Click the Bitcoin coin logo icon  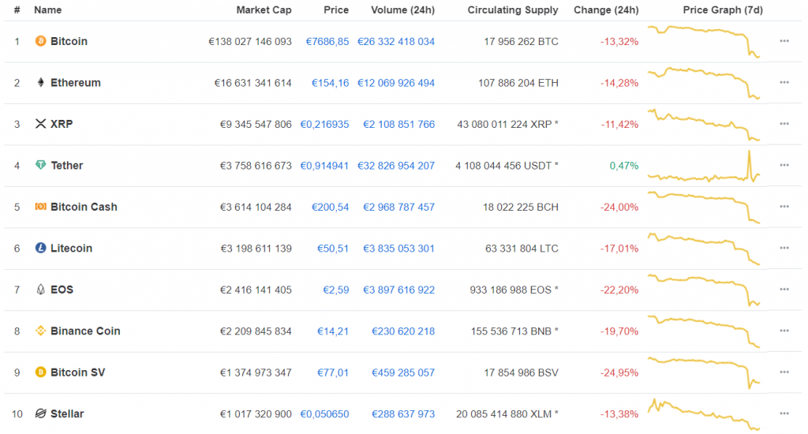40,41
